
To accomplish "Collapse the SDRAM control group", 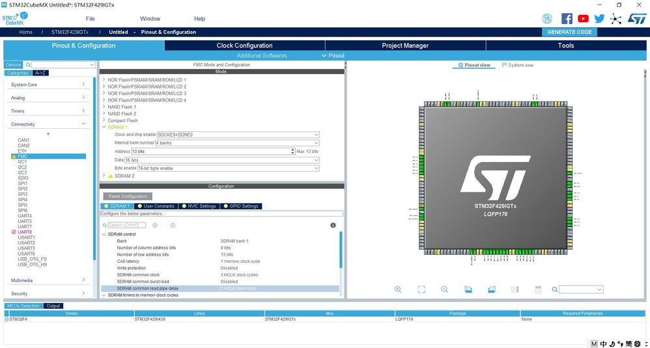I will tap(104, 234).
